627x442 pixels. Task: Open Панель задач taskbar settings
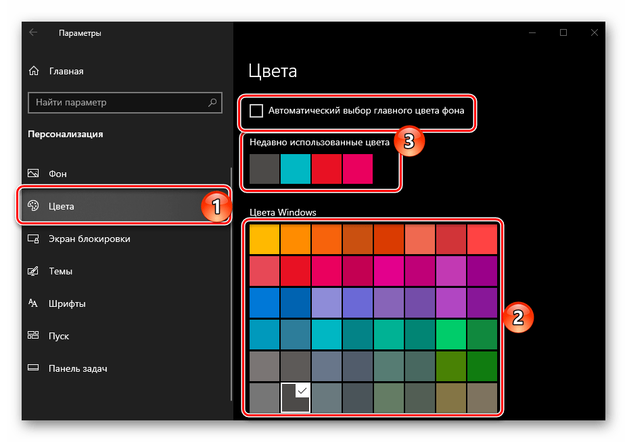(x=77, y=368)
